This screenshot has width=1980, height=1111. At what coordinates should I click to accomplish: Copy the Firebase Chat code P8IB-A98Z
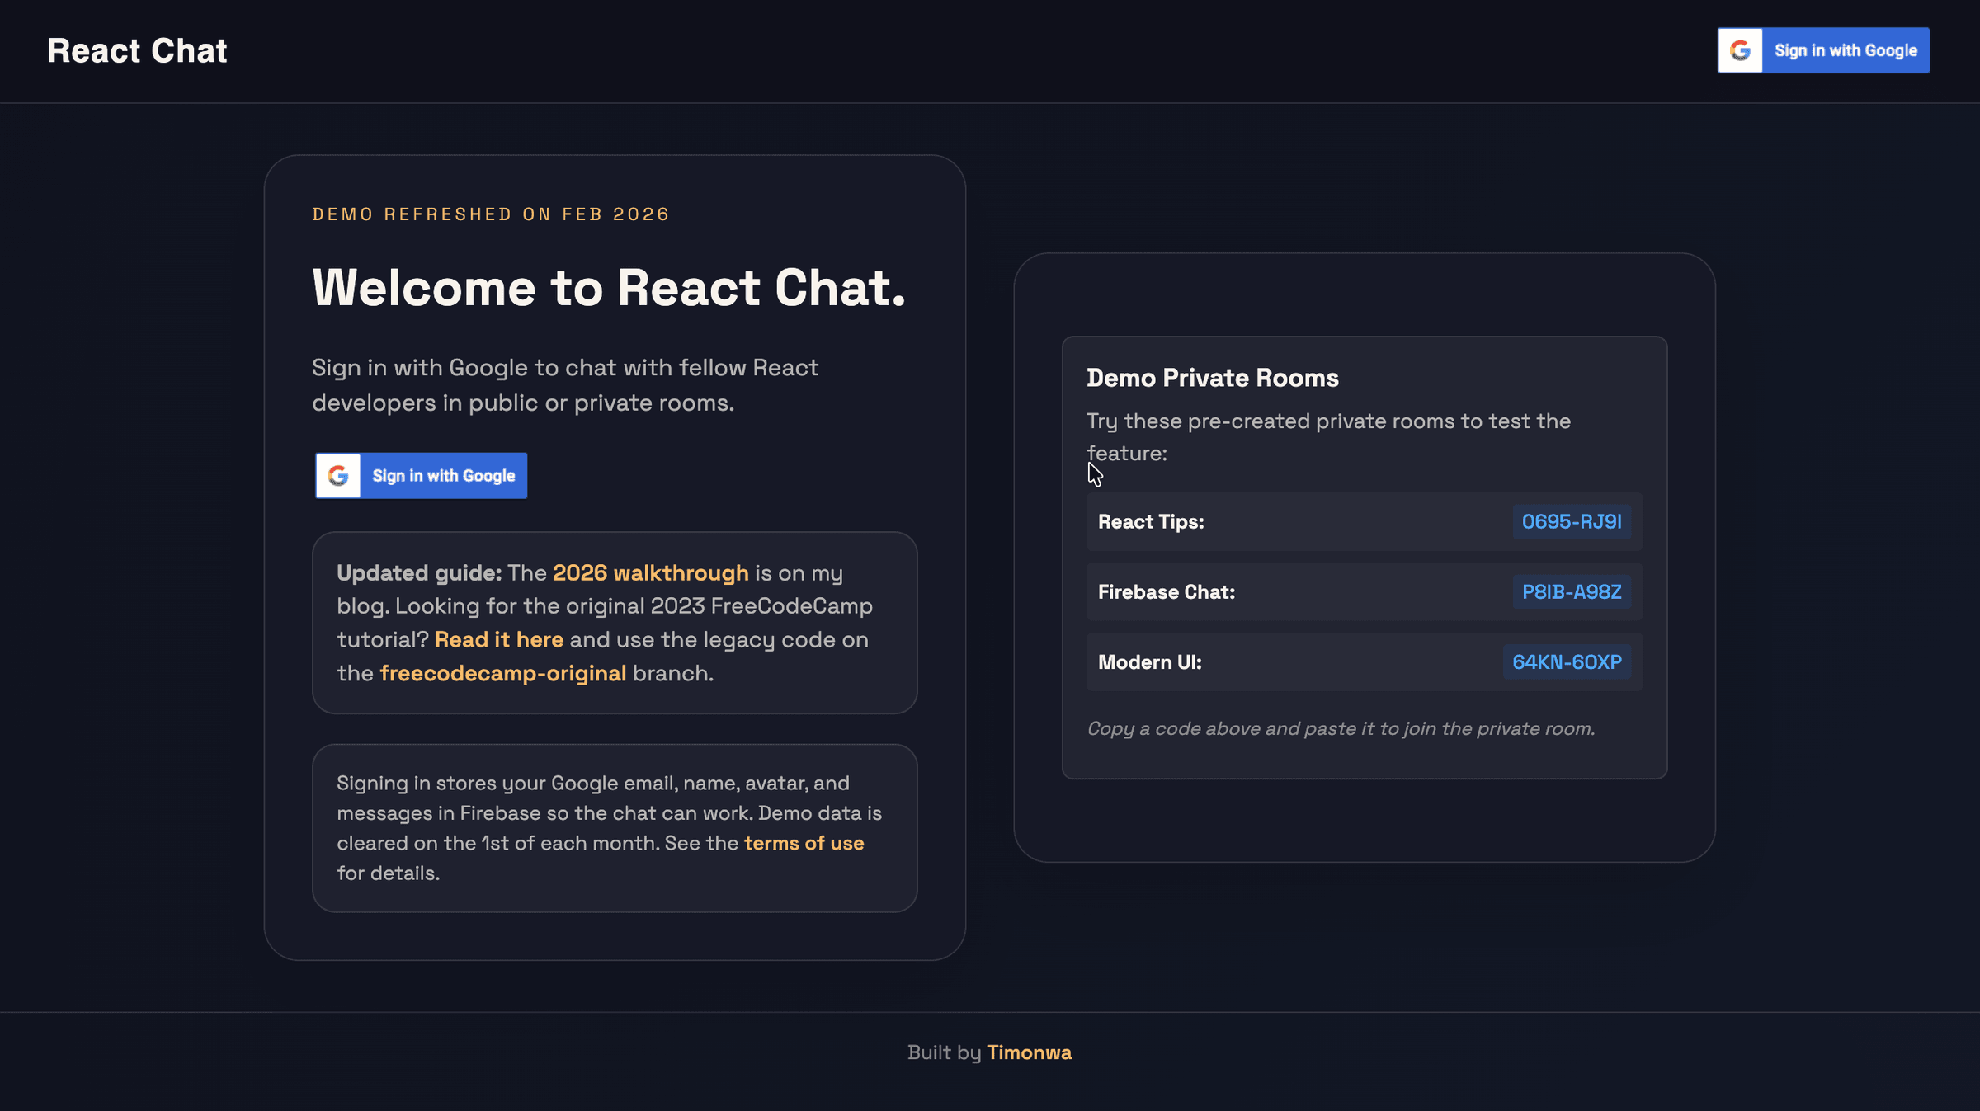click(1572, 592)
